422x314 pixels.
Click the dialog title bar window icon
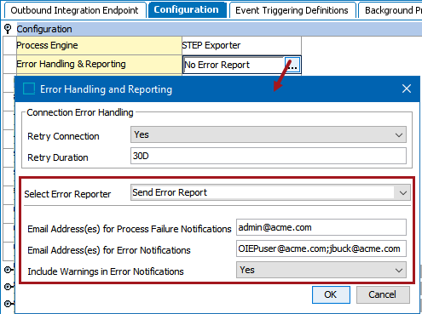pyautogui.click(x=29, y=88)
